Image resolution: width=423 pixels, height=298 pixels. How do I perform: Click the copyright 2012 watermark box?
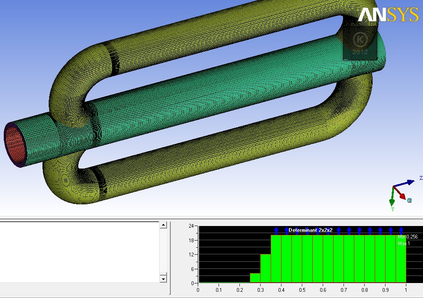(360, 44)
